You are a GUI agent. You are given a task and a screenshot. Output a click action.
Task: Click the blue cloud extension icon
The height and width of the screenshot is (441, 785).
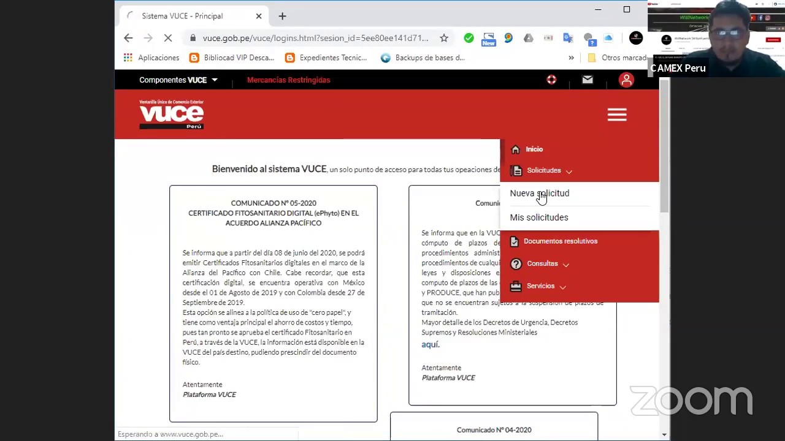click(x=608, y=38)
